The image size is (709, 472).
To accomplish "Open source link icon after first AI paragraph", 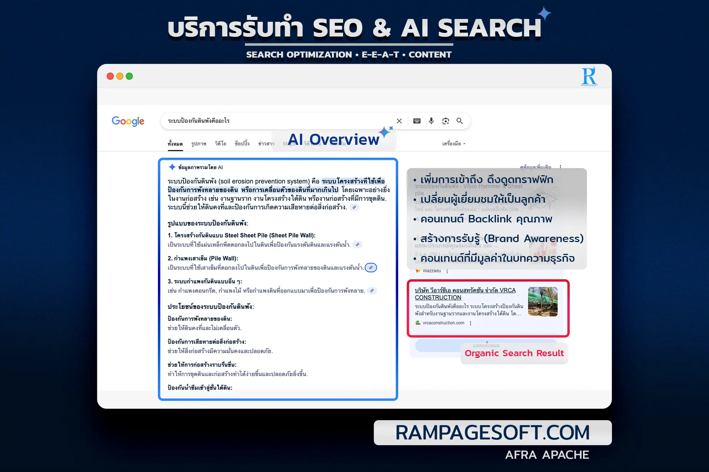I will (x=354, y=207).
